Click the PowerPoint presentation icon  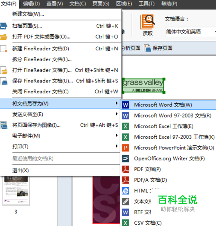point(125,148)
